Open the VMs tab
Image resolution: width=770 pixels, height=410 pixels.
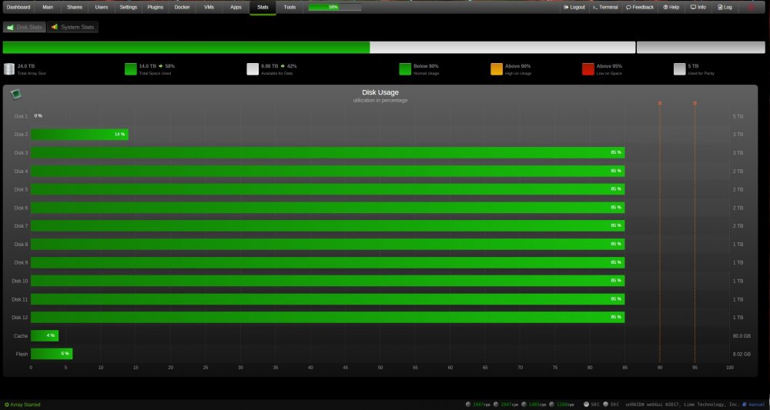209,8
